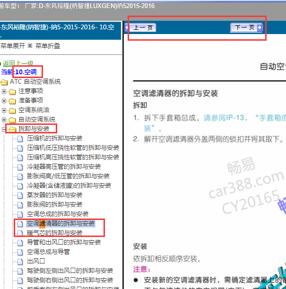The width and height of the screenshot is (286, 289).
Task: Open 压缩机的拆卸与安装 page
Action: point(54,138)
